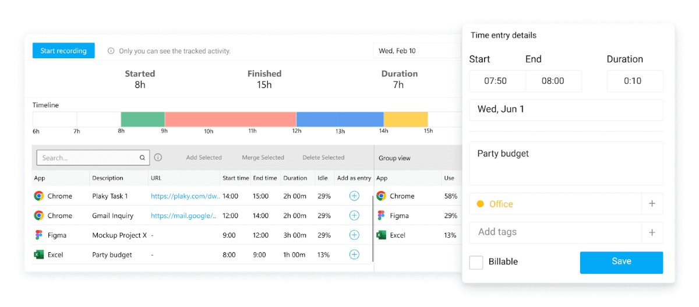Click the Mockup Project X description cell
This screenshot has height=307, width=699.
pyautogui.click(x=119, y=235)
